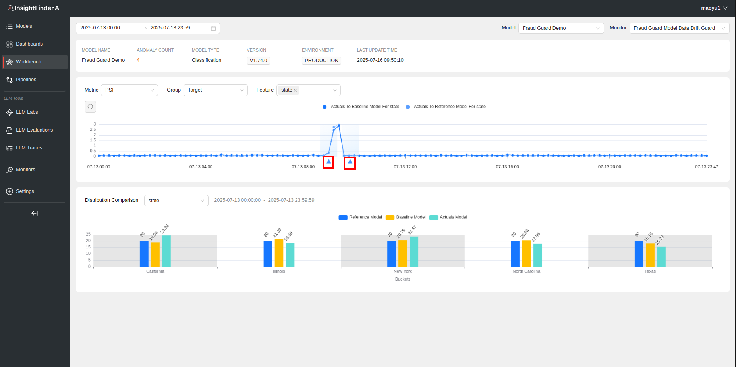Open the Settings menu item
This screenshot has height=367, width=736.
coord(25,191)
